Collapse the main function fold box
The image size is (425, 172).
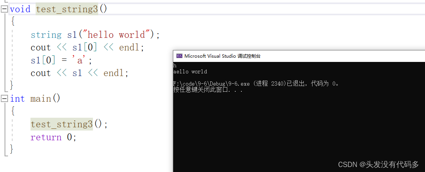[x=4, y=99]
